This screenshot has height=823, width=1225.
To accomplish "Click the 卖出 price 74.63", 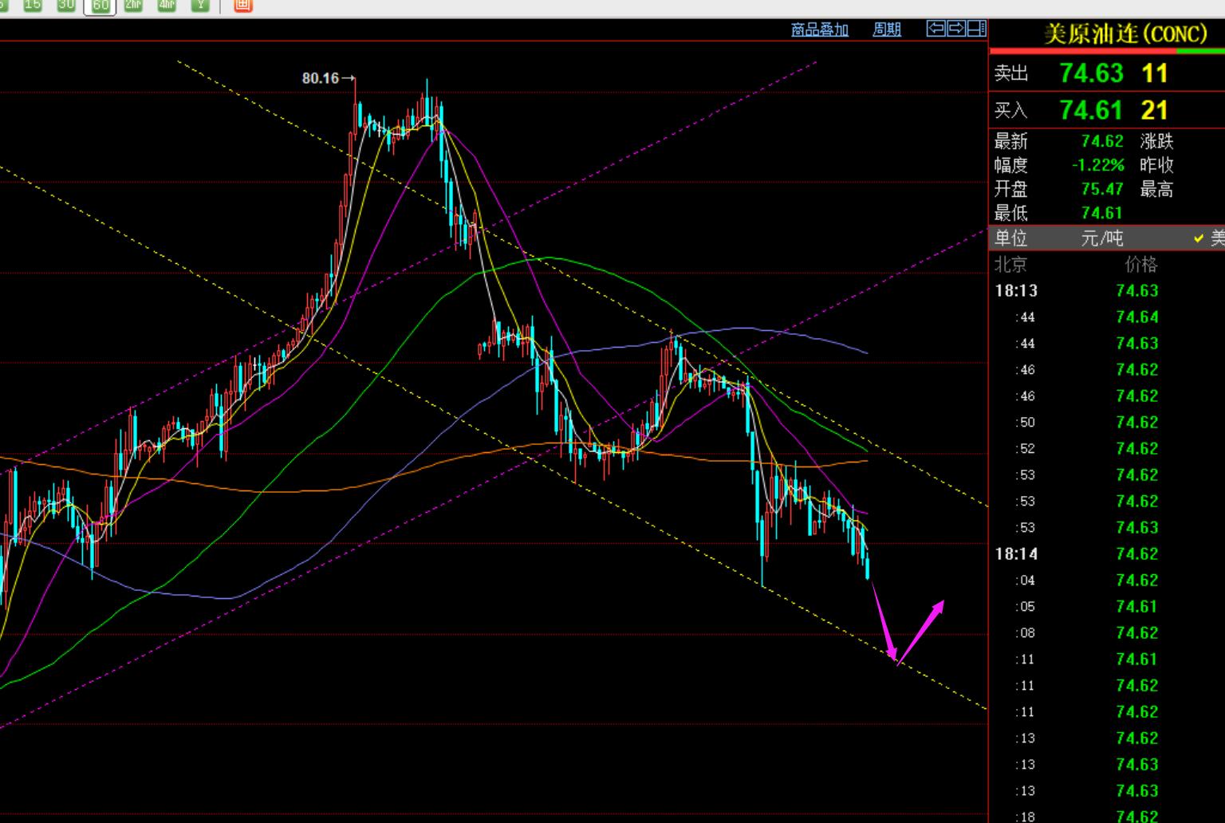I will pos(1091,73).
